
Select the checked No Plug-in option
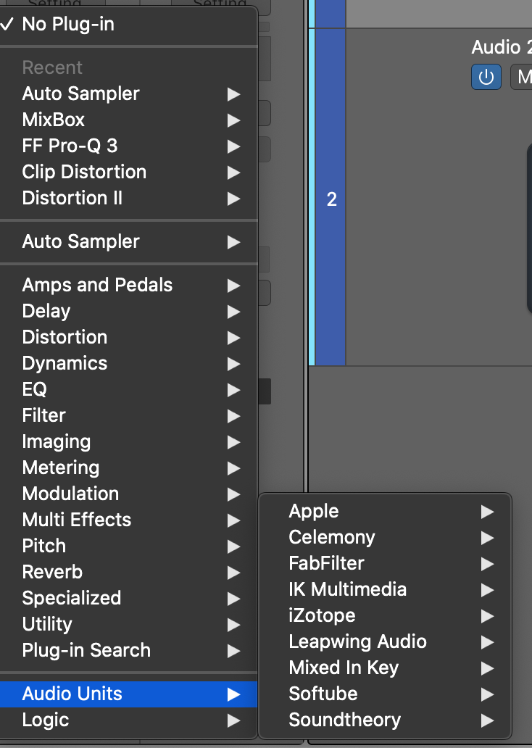[x=68, y=24]
